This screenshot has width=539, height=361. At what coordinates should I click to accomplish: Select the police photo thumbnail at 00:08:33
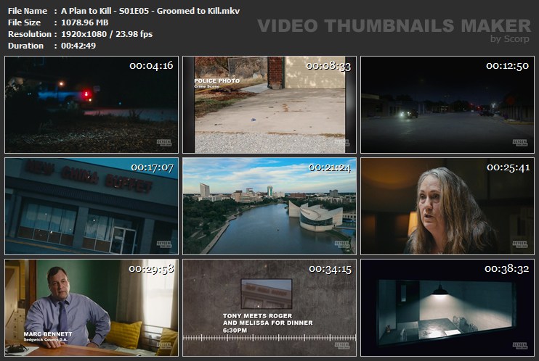[269, 104]
